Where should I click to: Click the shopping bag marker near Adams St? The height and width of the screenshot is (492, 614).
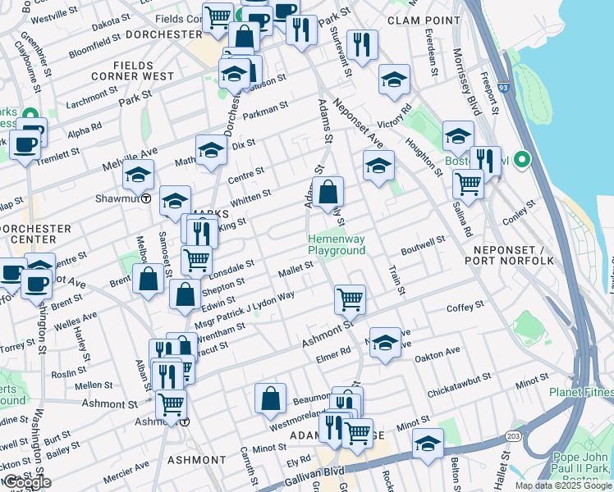[328, 194]
